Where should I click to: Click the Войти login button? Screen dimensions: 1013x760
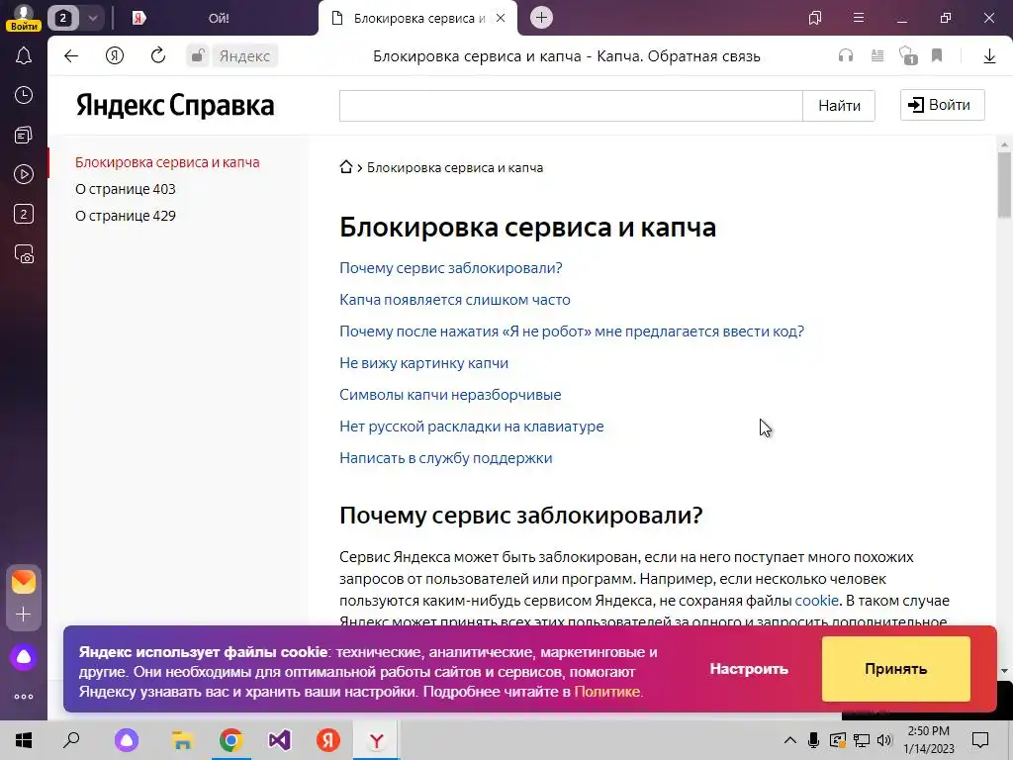tap(943, 105)
